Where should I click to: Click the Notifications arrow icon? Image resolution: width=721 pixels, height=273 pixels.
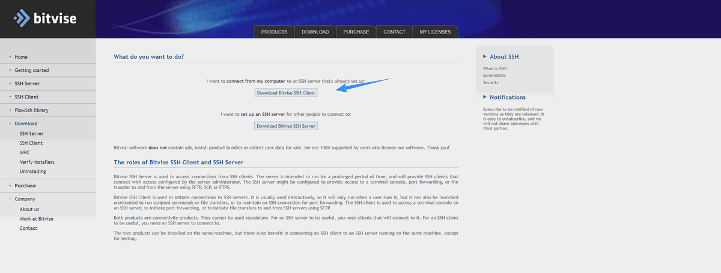tap(485, 97)
